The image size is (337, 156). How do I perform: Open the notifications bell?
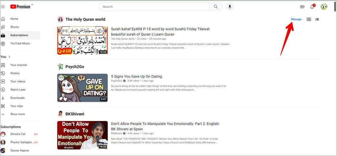click(312, 7)
